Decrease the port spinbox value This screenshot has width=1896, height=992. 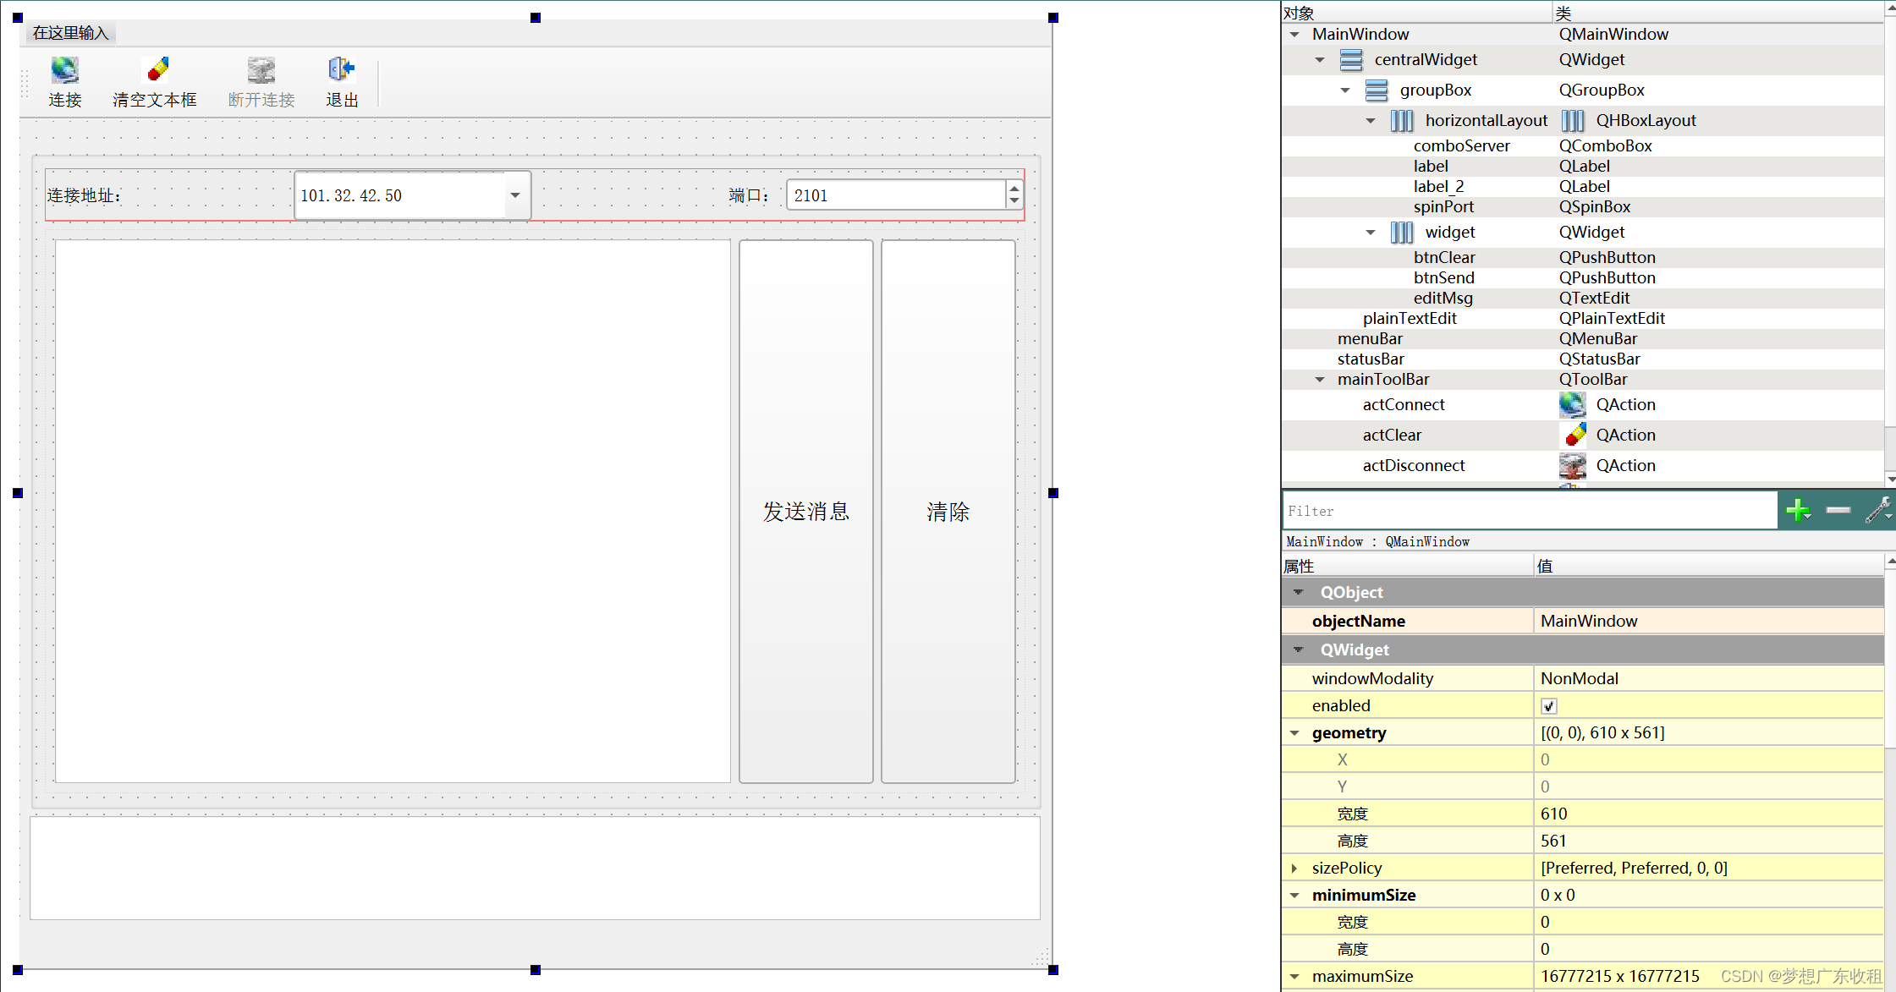(x=1014, y=202)
